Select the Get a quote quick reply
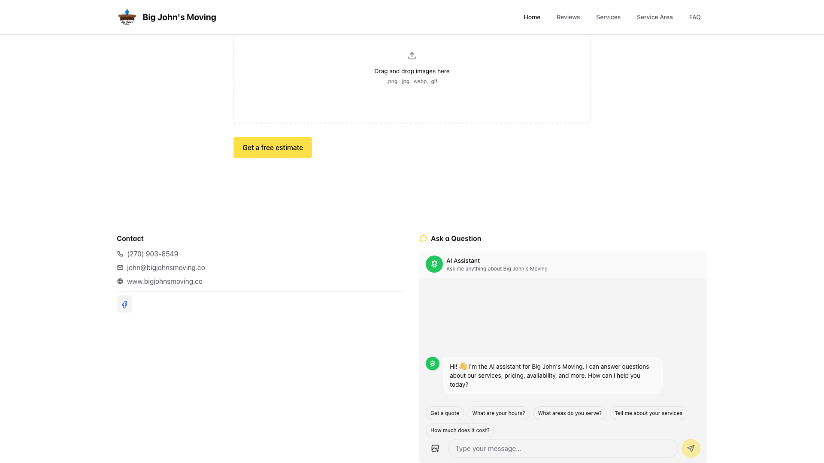 [x=445, y=413]
